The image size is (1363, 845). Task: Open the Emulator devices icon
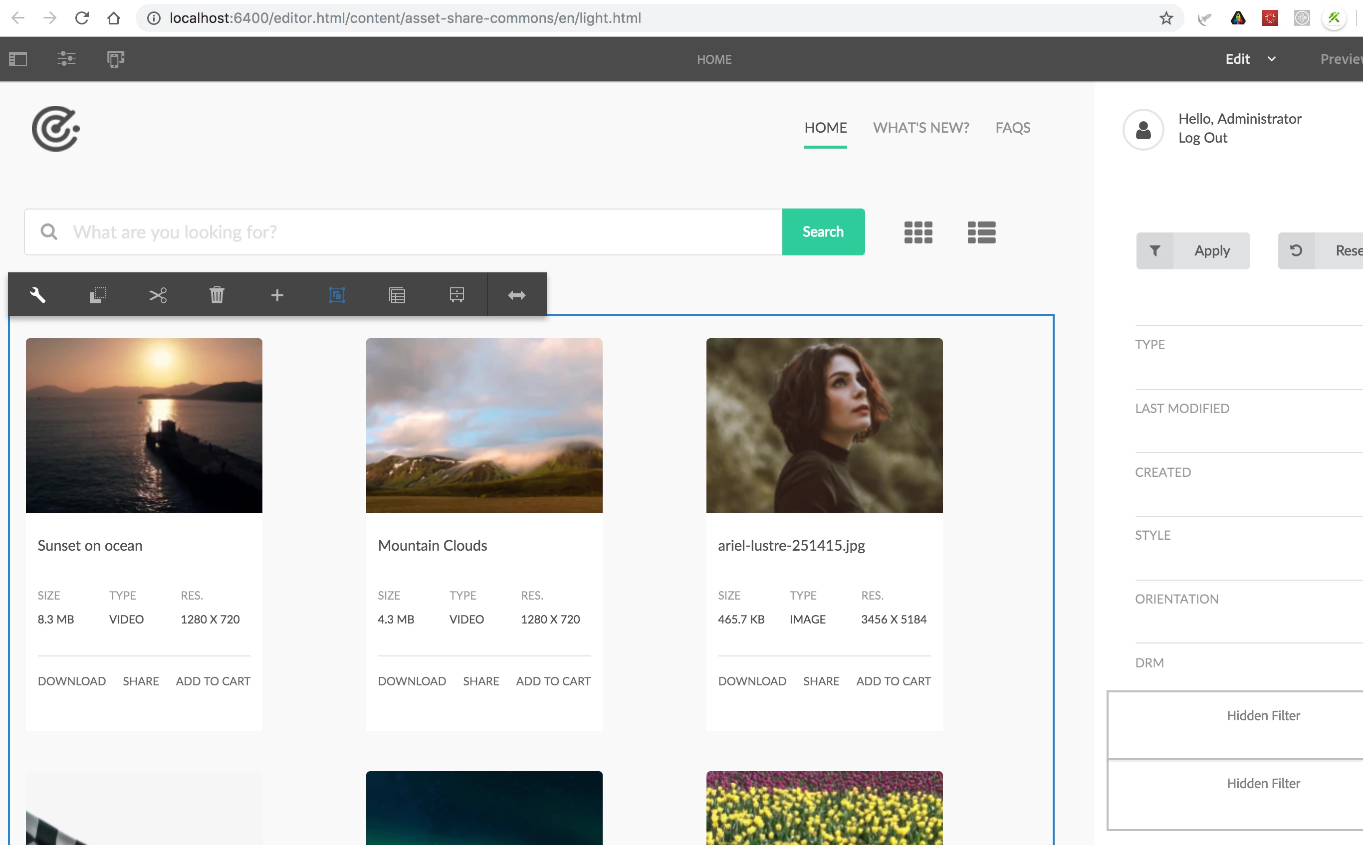pyautogui.click(x=115, y=59)
